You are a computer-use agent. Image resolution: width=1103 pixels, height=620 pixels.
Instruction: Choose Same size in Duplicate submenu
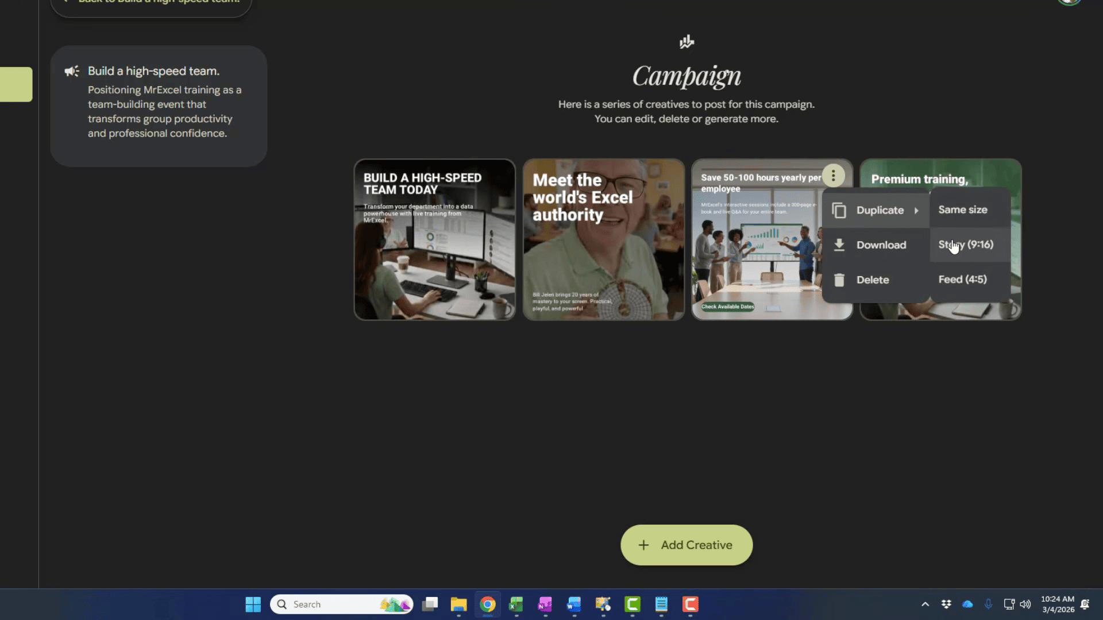970,210
